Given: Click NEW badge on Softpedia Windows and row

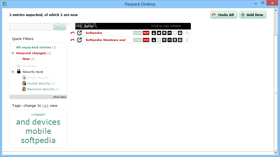Looking at the screenshot, I should point(146,40).
